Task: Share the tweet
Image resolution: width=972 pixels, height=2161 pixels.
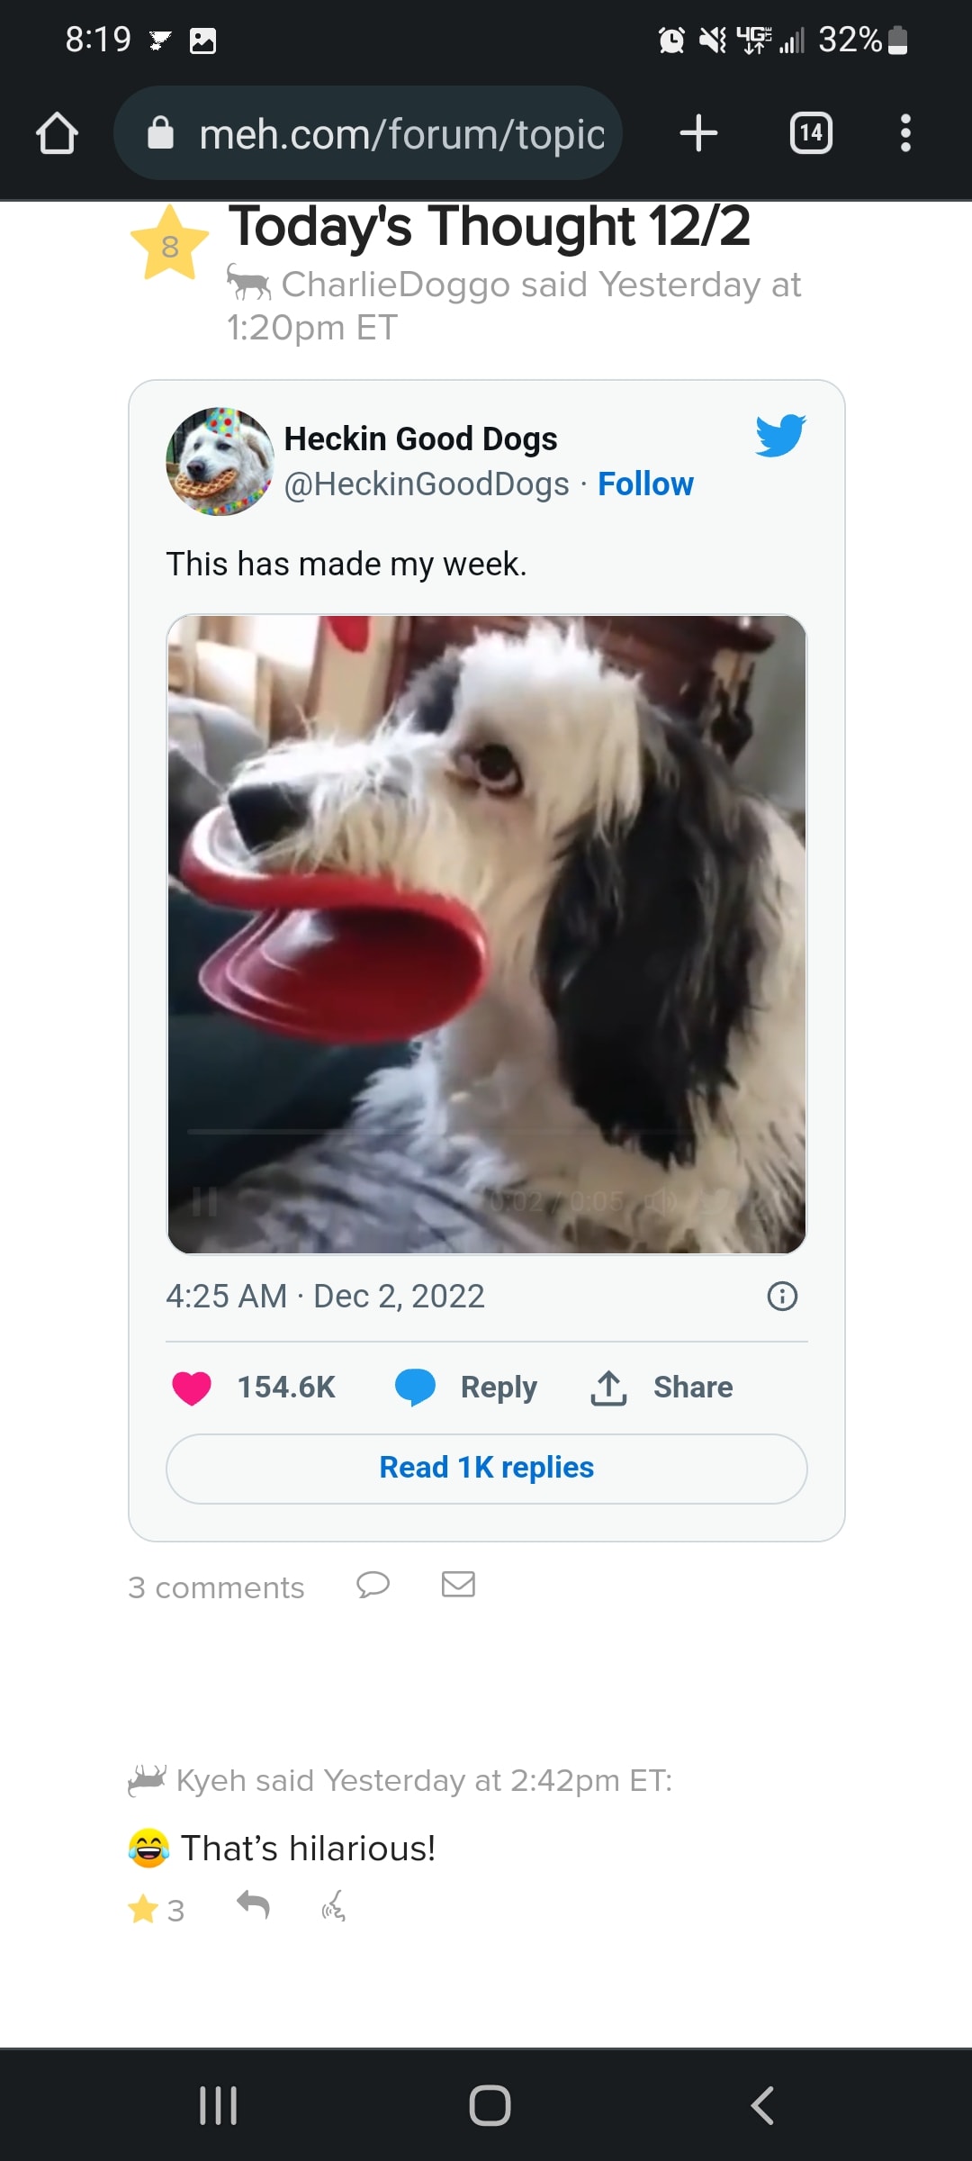Action: tap(662, 1388)
